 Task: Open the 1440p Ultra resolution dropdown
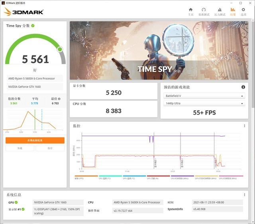(204, 103)
